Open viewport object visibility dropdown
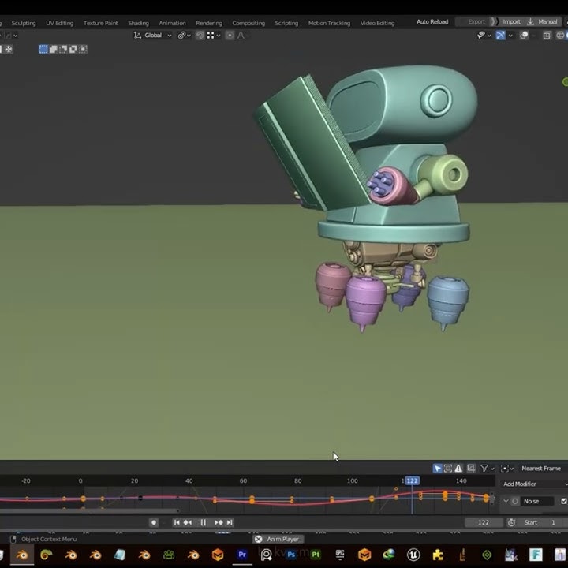Screen dimensions: 568x568 484,35
